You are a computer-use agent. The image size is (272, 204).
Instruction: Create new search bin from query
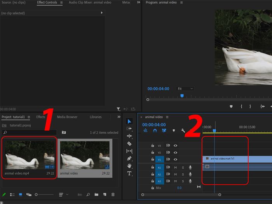tap(64, 133)
